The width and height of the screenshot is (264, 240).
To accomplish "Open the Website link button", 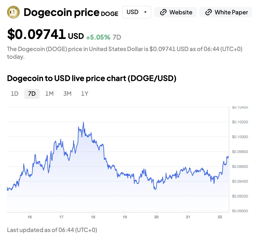I will pos(175,12).
